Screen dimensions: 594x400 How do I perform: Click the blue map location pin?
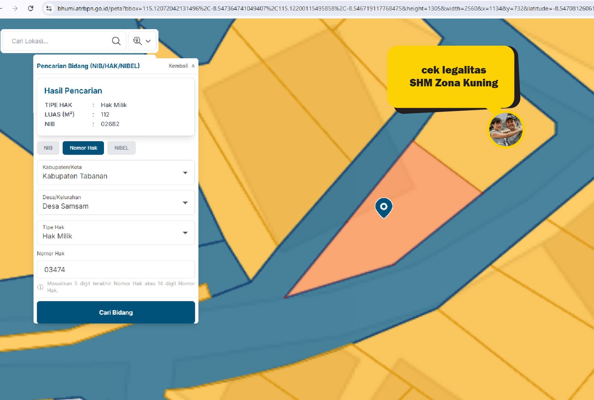pos(384,207)
